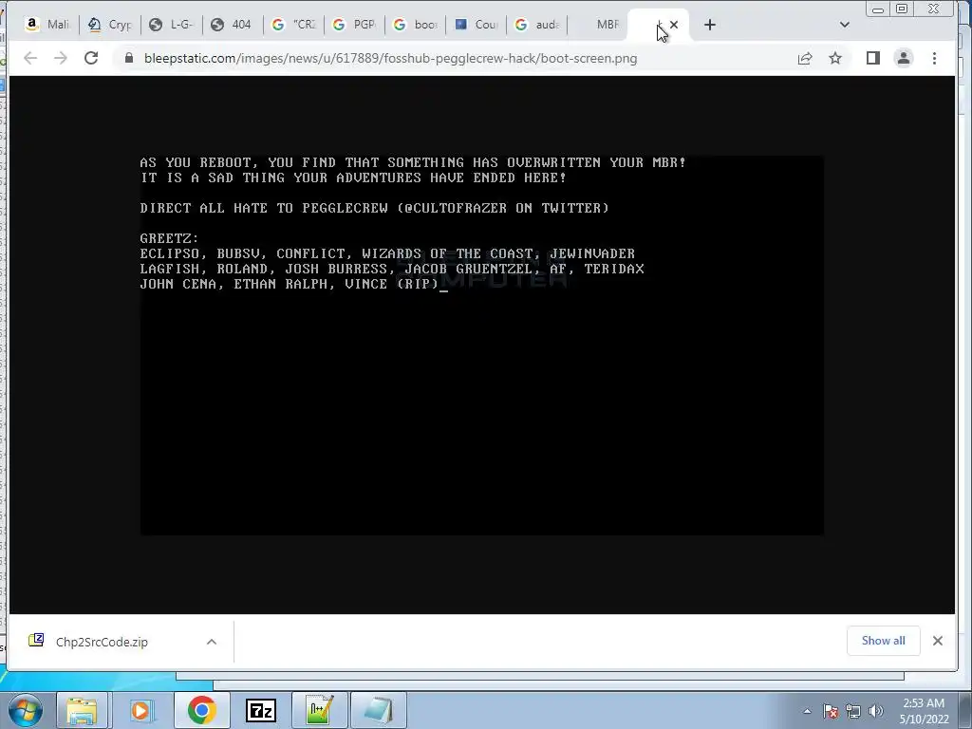Open the browser side panel
Screen dimensions: 972x729
click(x=873, y=58)
